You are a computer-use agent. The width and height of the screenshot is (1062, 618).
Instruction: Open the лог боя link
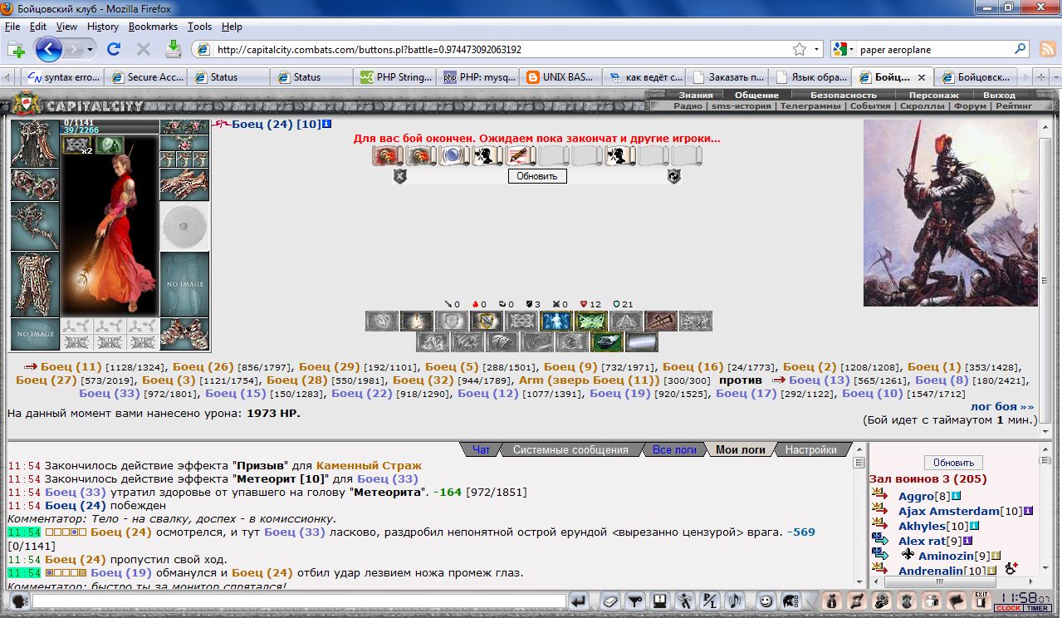tap(1002, 406)
